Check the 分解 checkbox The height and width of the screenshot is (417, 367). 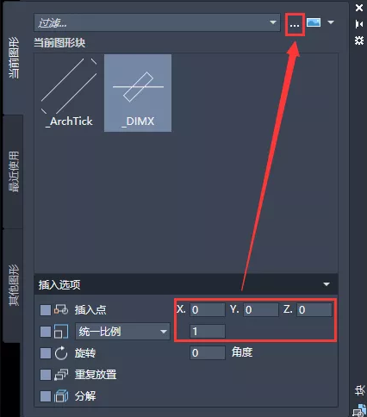tap(46, 396)
